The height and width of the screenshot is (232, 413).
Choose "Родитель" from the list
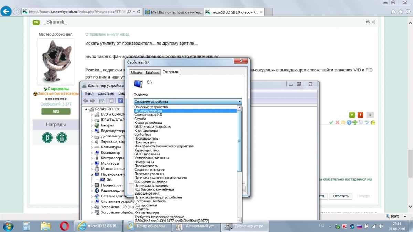point(185,209)
